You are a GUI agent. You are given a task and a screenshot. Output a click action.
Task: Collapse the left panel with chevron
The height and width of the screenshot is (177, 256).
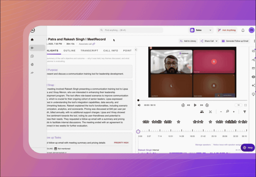tap(136, 50)
